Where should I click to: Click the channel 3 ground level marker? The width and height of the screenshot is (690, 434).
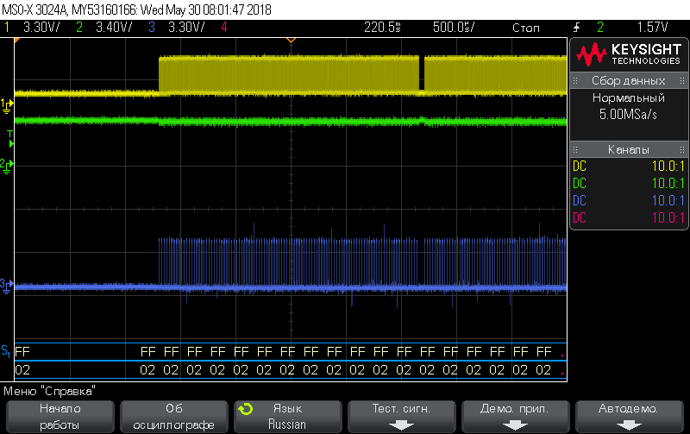(x=7, y=283)
